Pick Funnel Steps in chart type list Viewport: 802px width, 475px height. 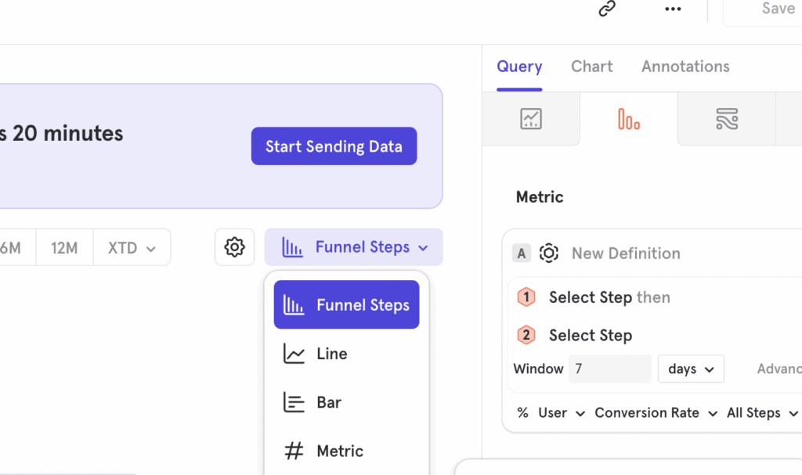(346, 305)
